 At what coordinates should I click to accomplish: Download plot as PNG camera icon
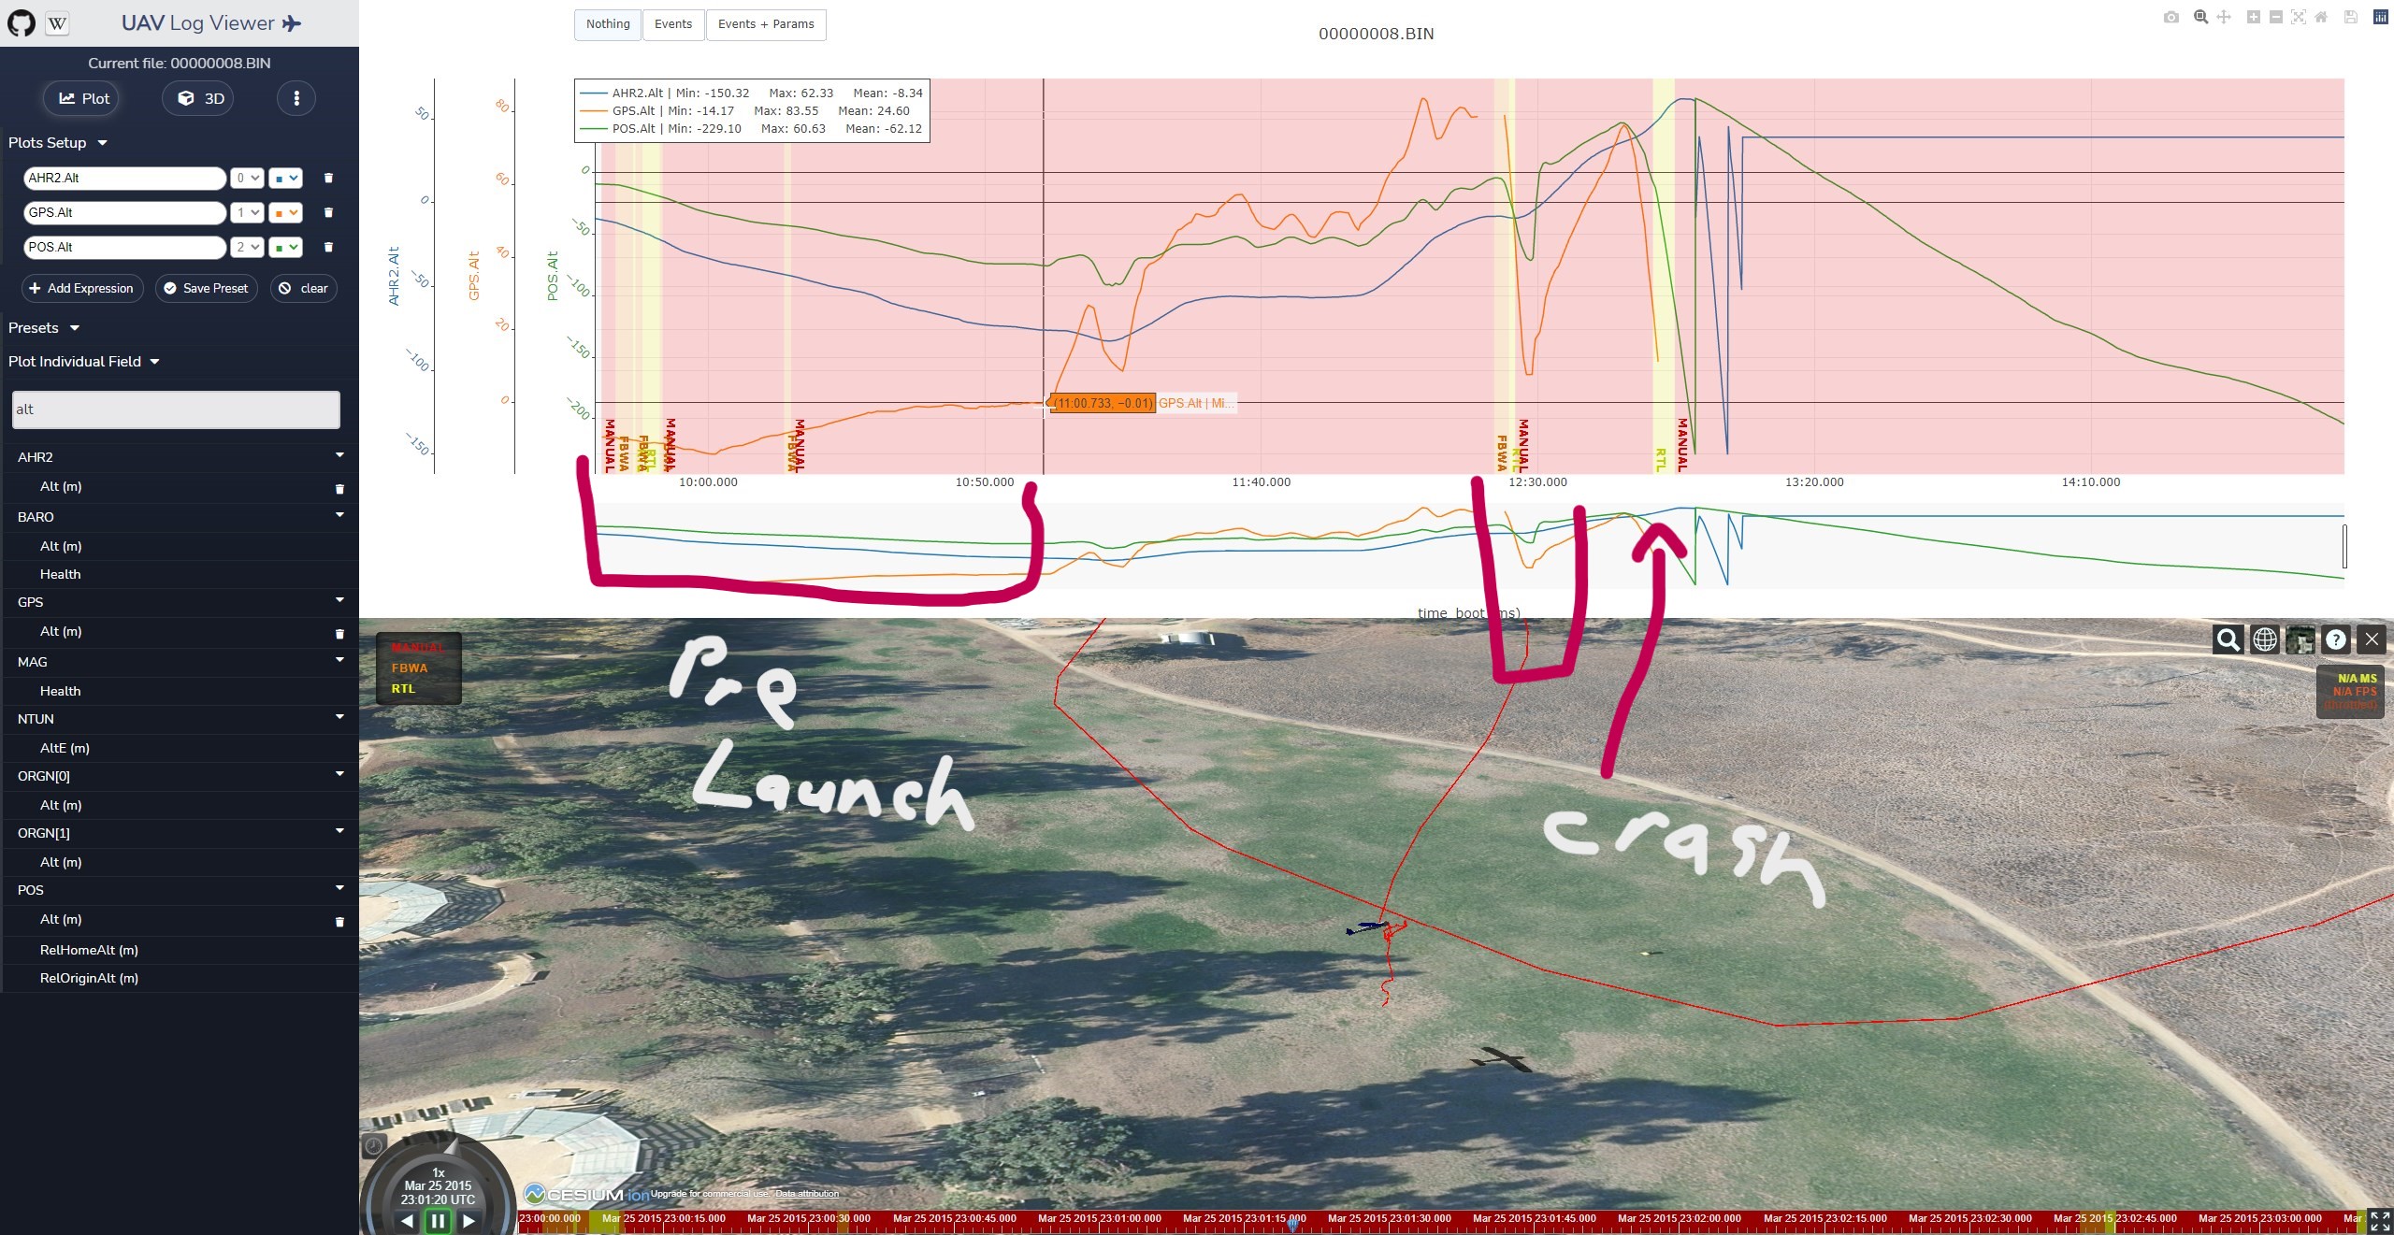[2170, 17]
